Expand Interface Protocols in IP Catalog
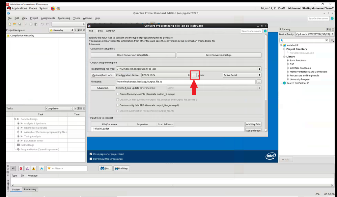 [288, 68]
